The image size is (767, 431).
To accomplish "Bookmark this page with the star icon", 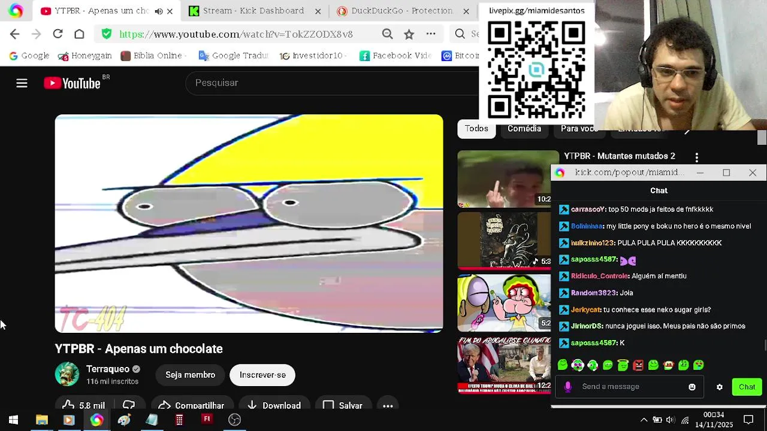I will click(409, 34).
